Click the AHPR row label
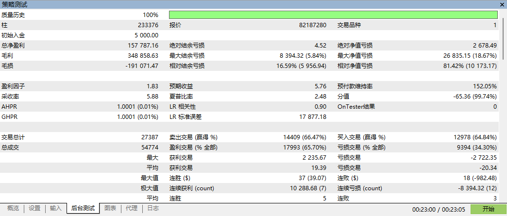 tap(9, 107)
